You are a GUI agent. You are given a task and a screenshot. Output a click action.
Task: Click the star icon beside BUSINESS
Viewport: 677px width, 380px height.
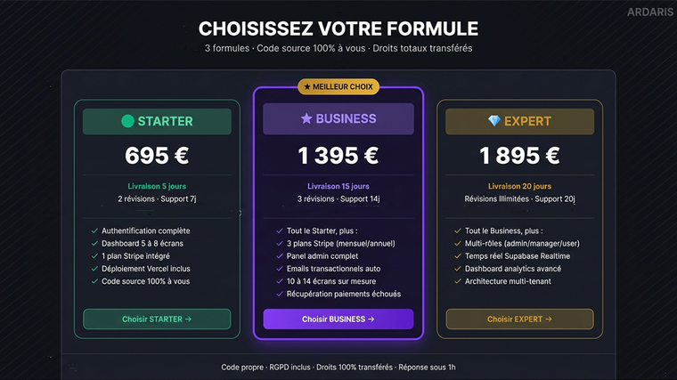(x=306, y=118)
